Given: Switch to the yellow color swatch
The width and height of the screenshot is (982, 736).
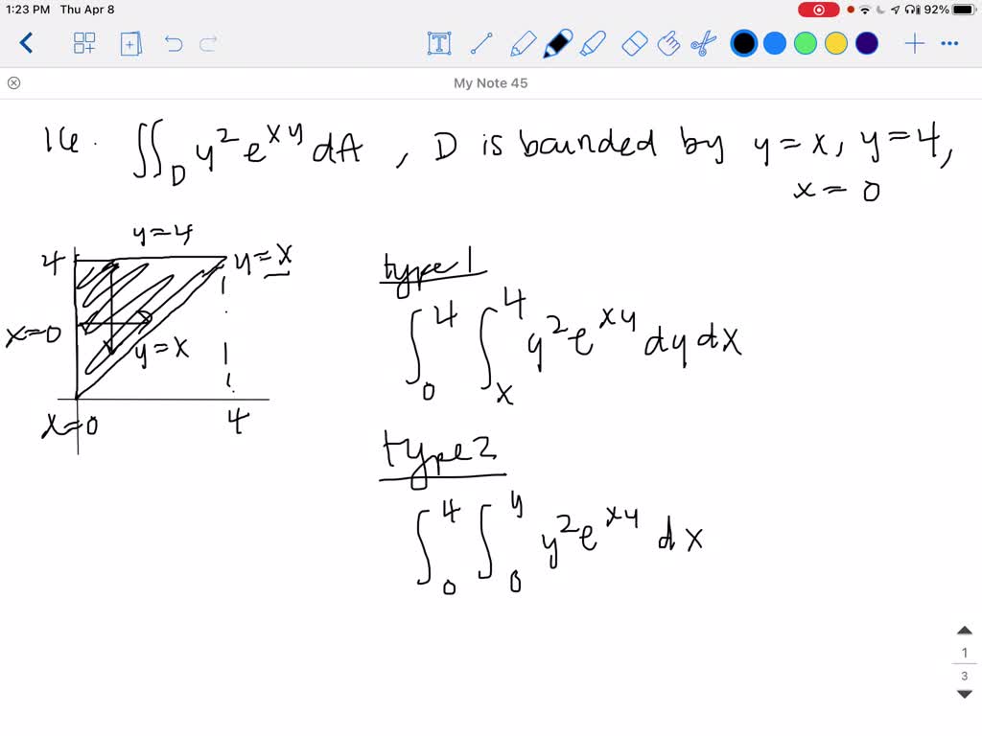Looking at the screenshot, I should (836, 43).
